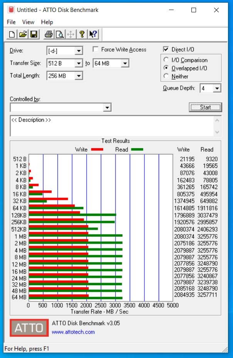Open the Help menu
The width and height of the screenshot is (233, 358).
47,22
